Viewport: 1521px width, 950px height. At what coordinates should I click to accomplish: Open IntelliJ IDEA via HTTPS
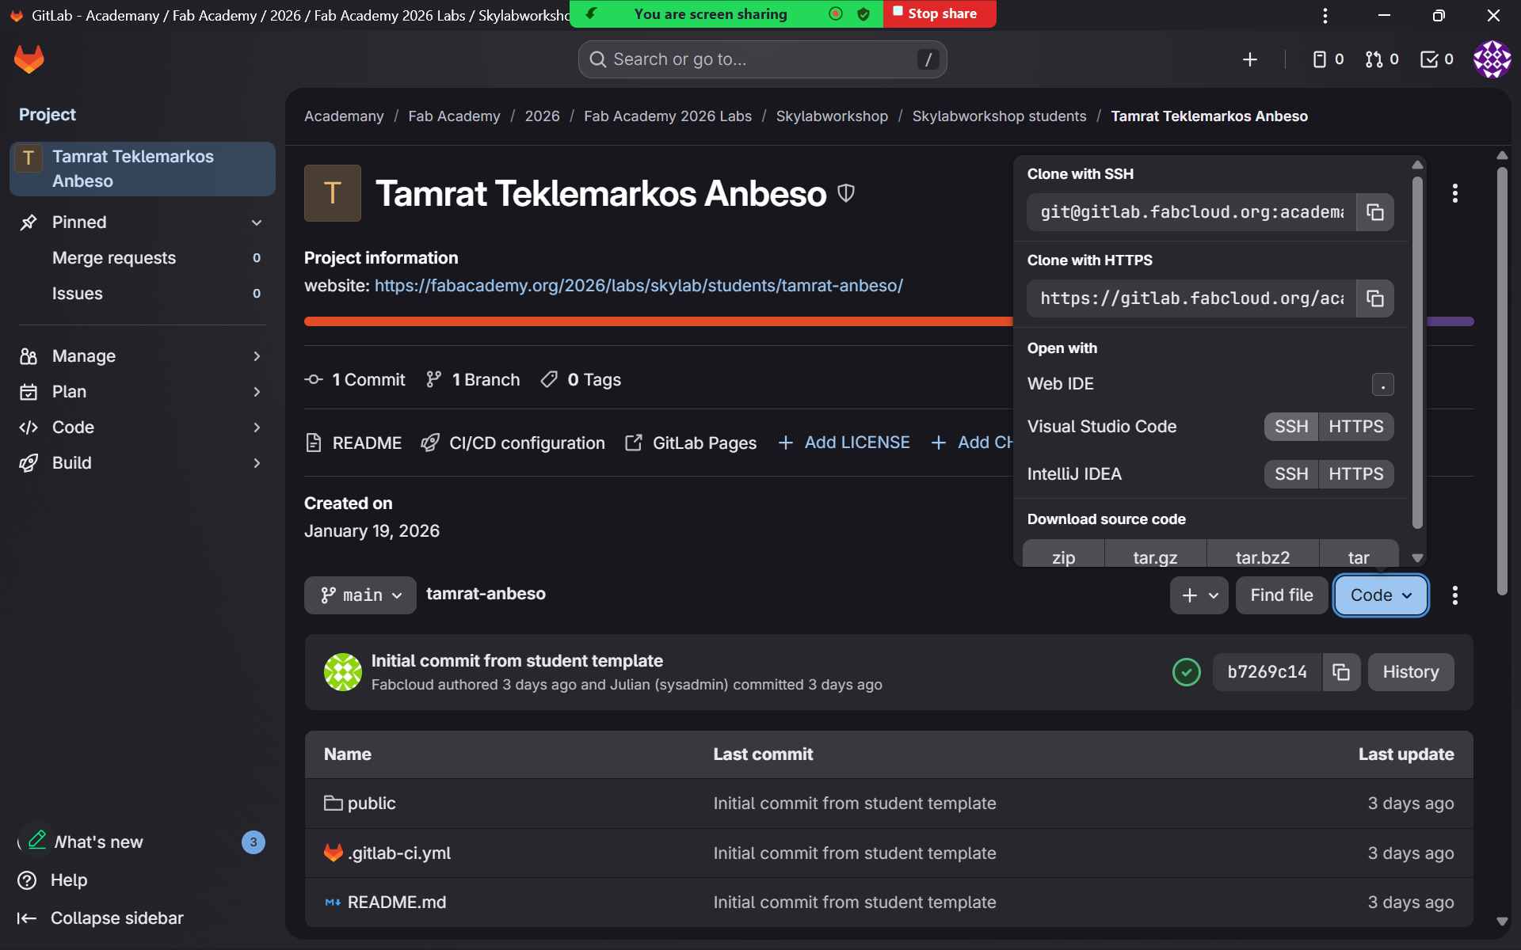[x=1355, y=474]
